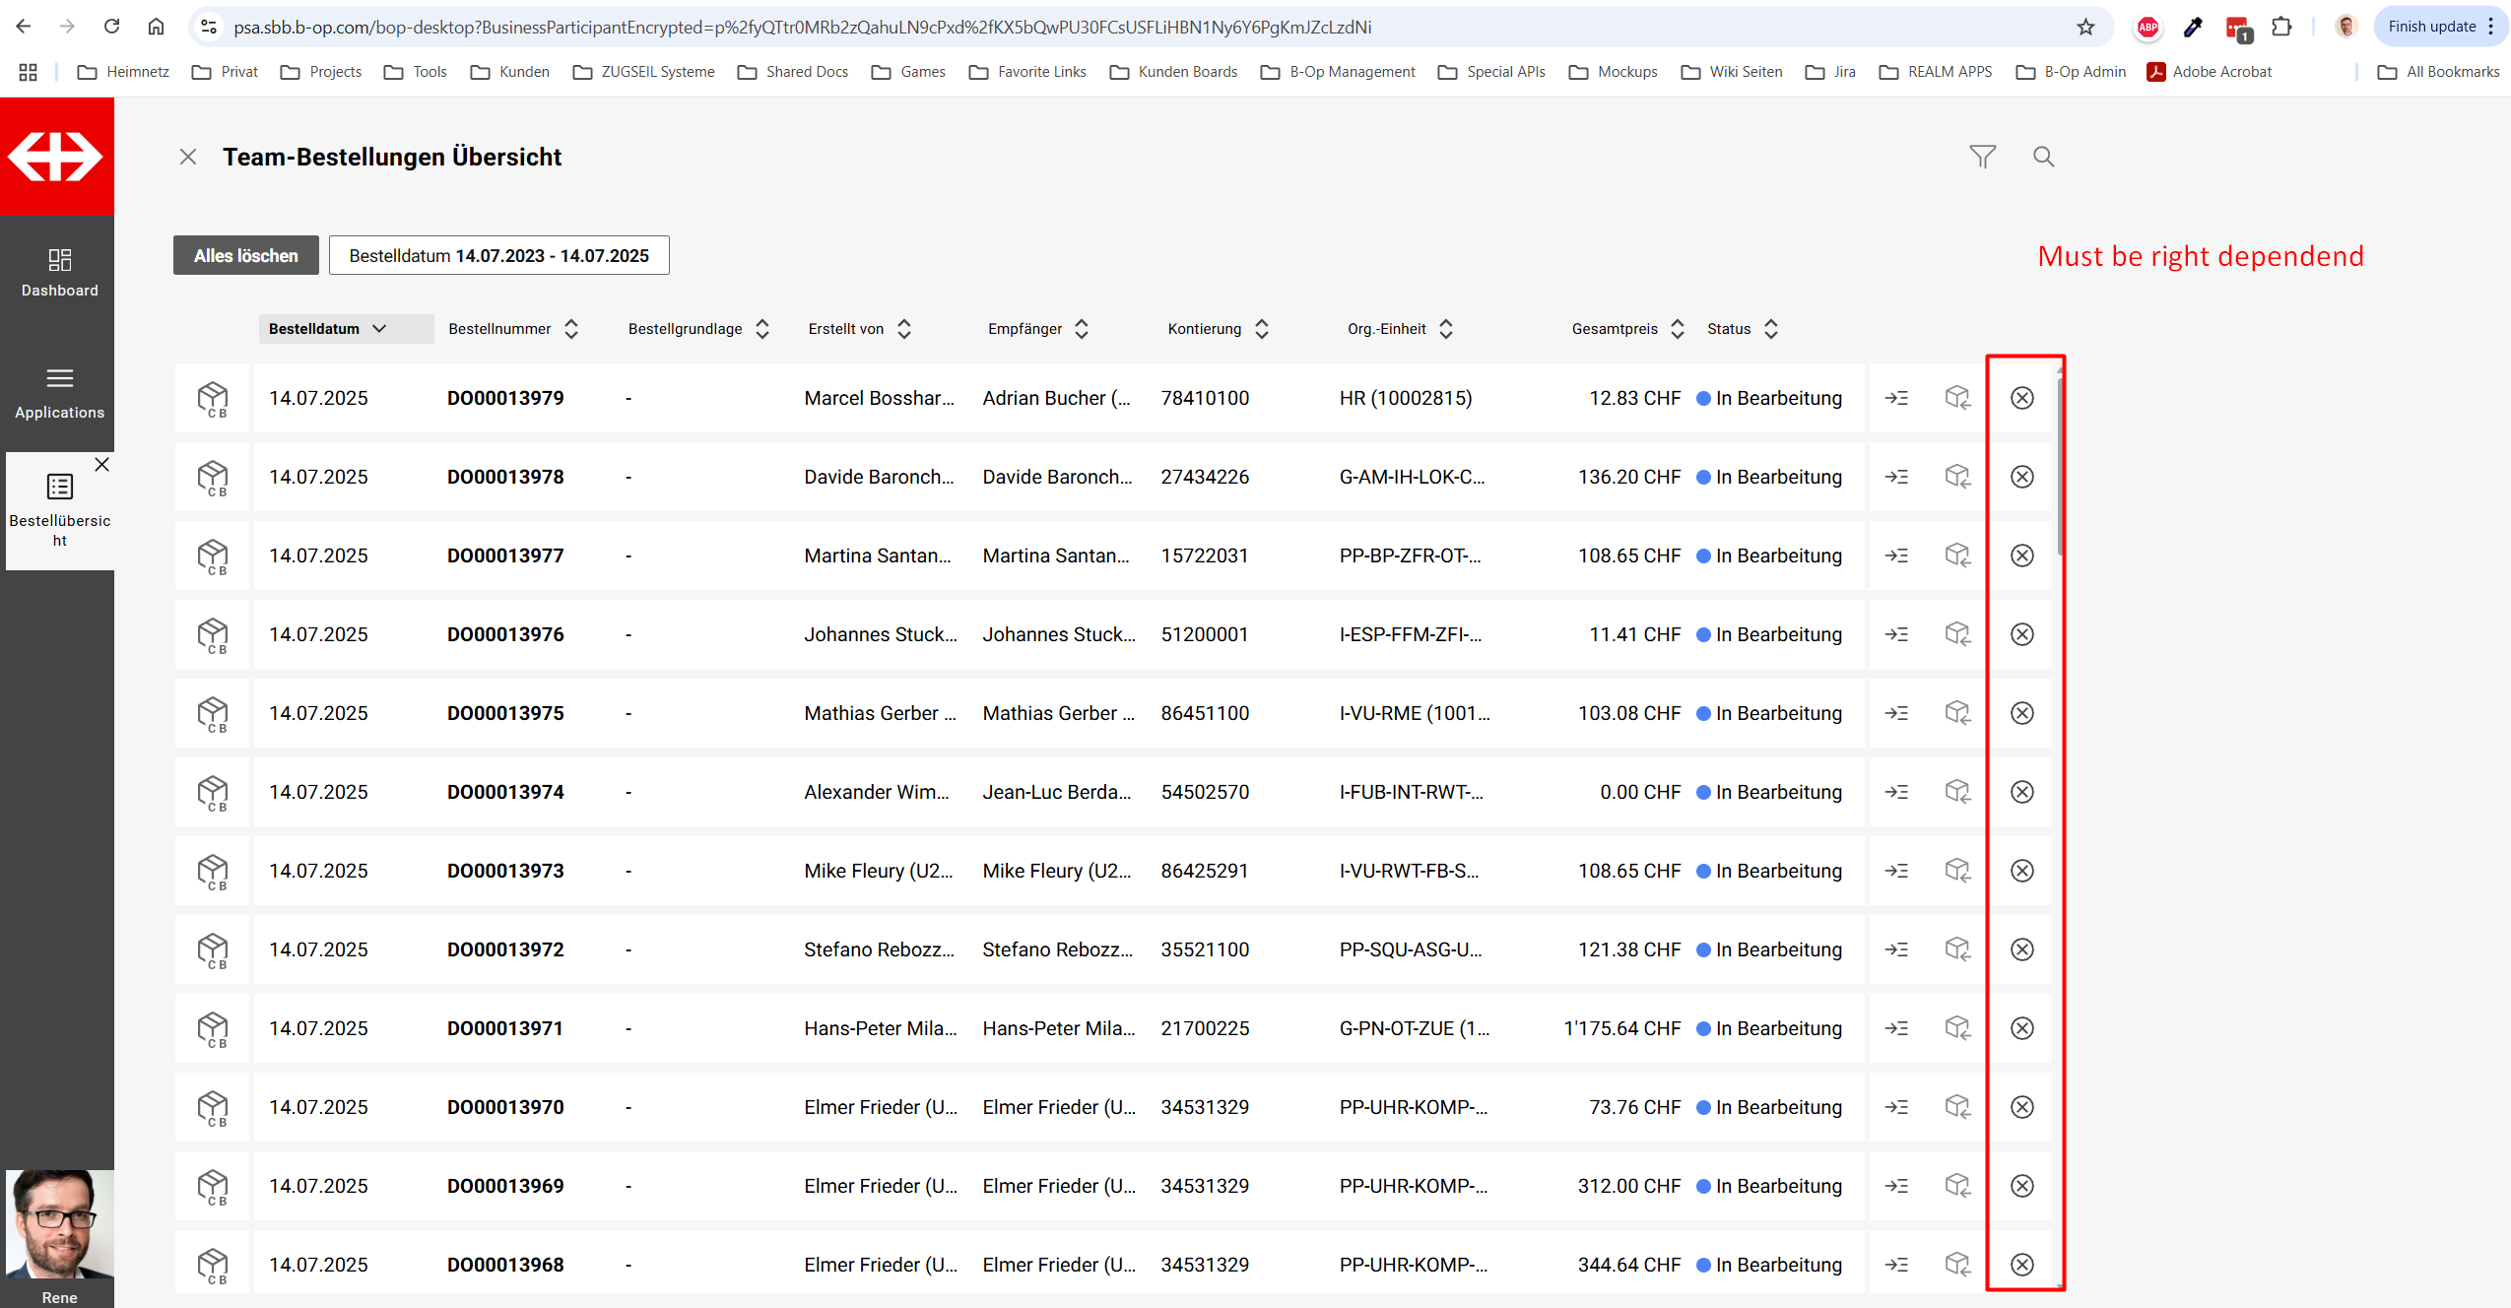Click the Bestelldatum date range filter chip
2511x1308 pixels.
point(498,255)
